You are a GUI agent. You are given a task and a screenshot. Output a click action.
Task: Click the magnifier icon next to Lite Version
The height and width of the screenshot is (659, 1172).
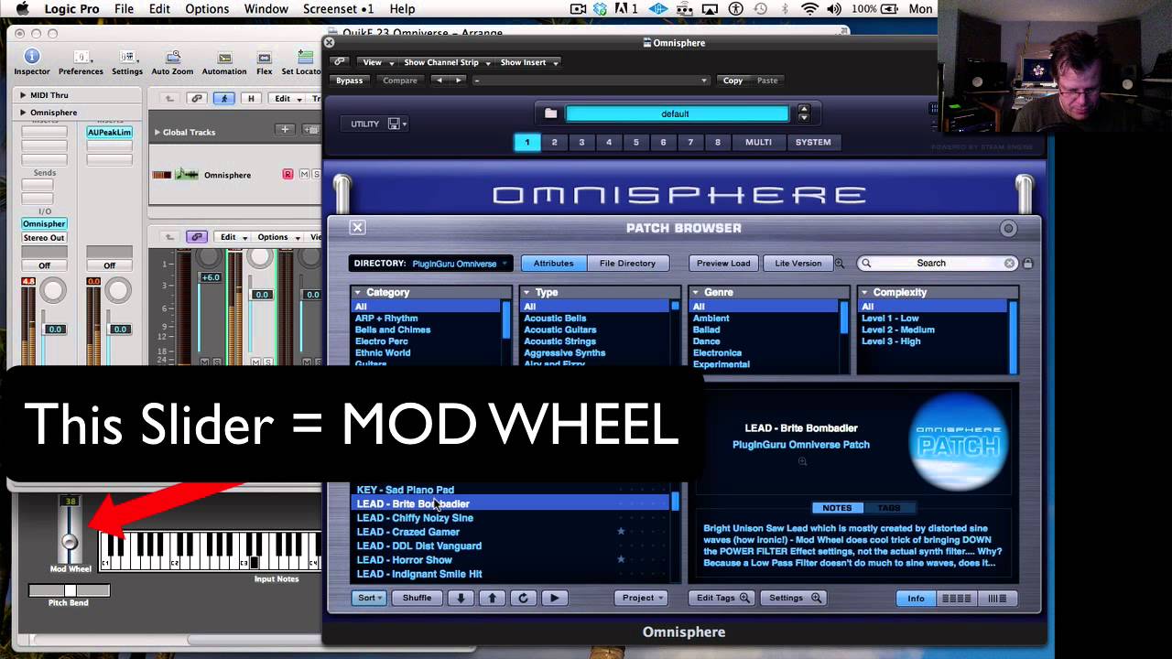pos(839,264)
